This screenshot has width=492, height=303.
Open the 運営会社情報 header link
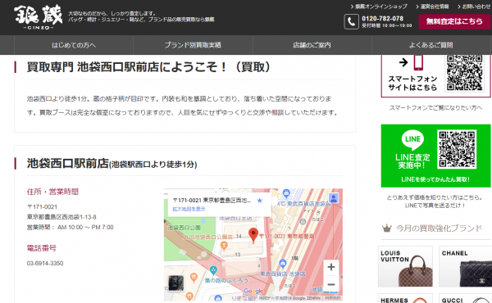click(x=432, y=7)
